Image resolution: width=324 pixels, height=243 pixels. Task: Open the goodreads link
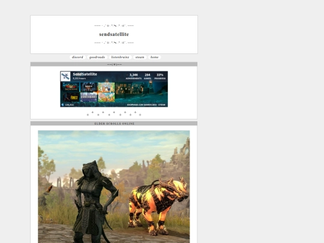pos(97,57)
